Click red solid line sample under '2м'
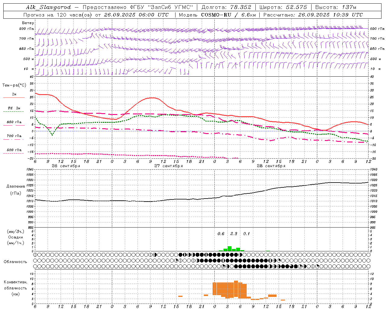 (14, 98)
